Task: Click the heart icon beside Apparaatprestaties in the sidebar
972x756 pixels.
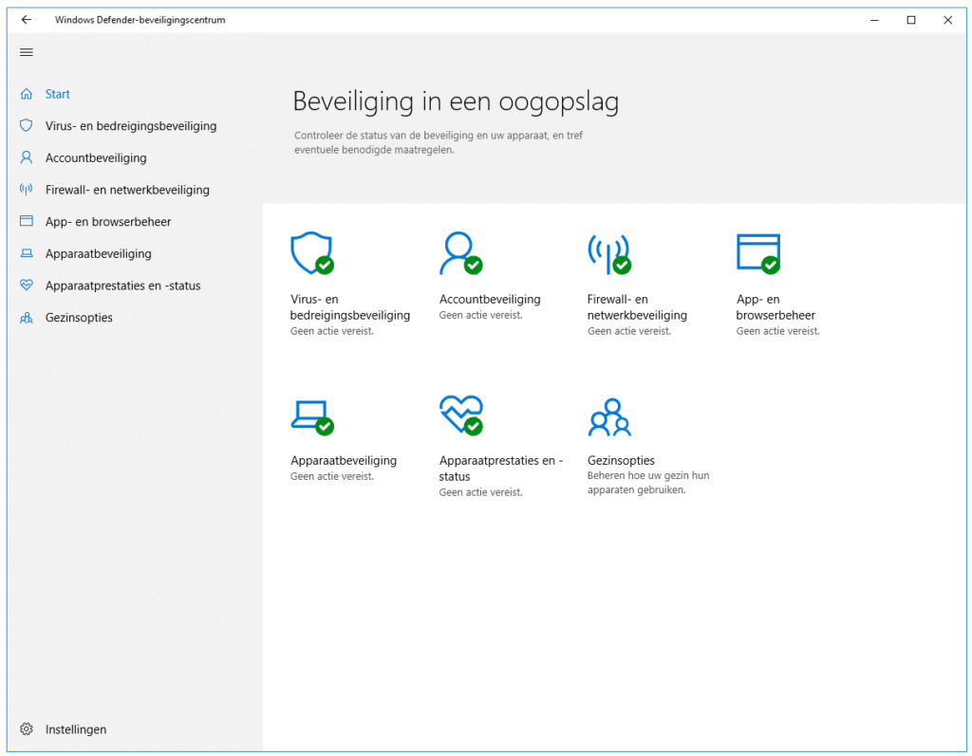Action: tap(26, 286)
